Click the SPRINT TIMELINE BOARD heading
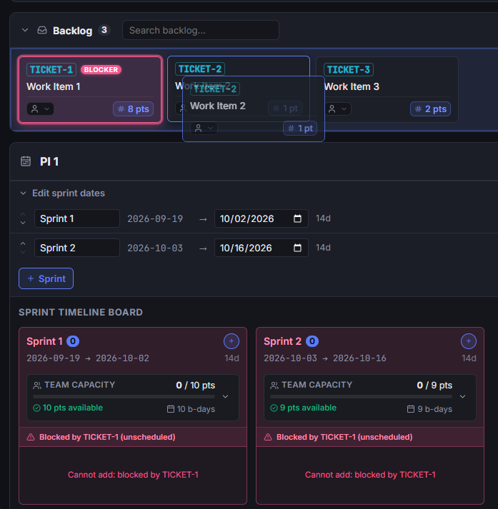Screen dimensions: 498x509 click(81, 312)
